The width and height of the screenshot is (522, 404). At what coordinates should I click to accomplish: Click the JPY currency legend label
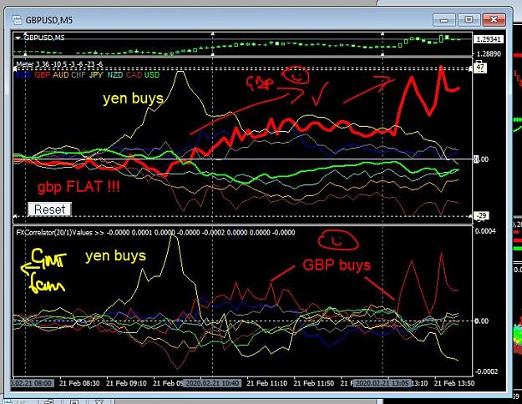pyautogui.click(x=96, y=75)
